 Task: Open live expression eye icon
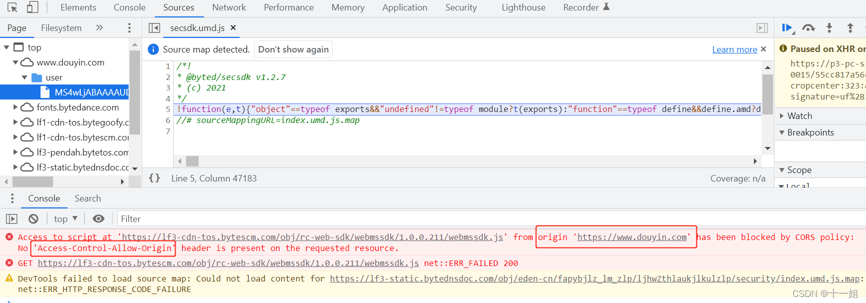tap(99, 218)
